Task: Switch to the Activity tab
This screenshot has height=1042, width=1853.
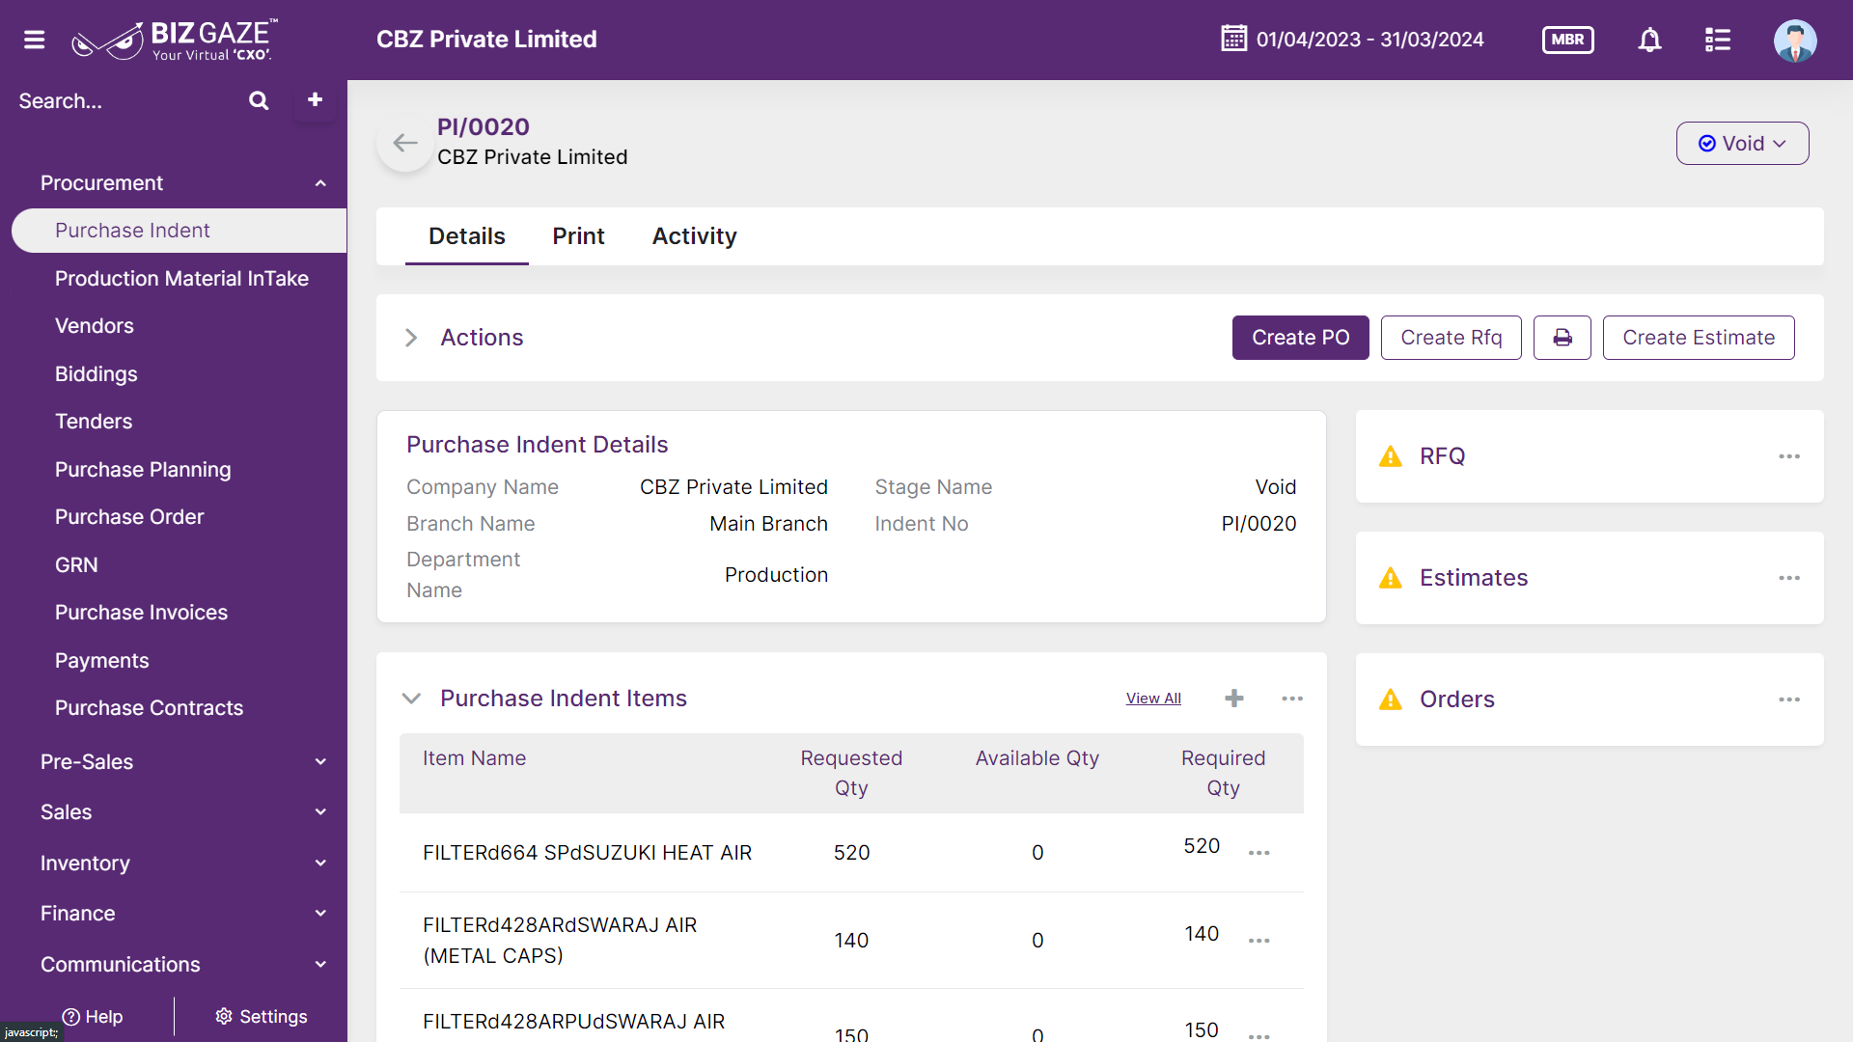Action: pyautogui.click(x=694, y=236)
